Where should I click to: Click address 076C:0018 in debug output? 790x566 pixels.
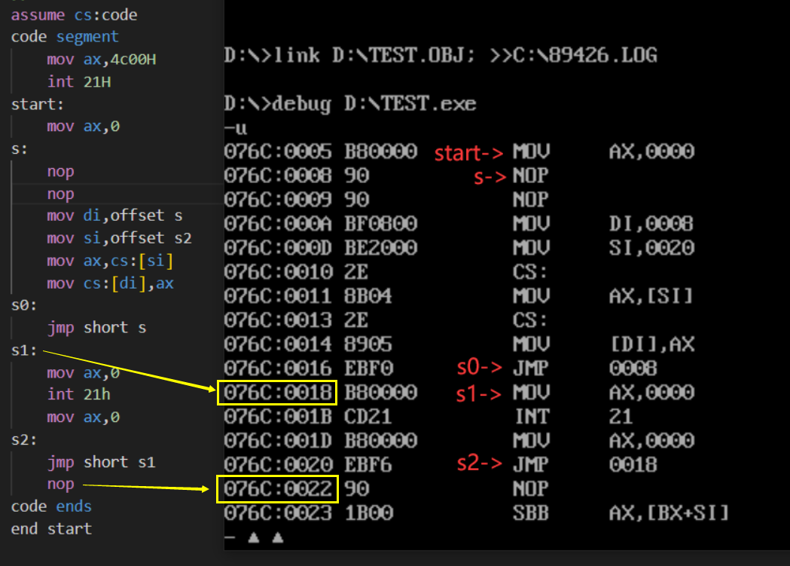[278, 393]
